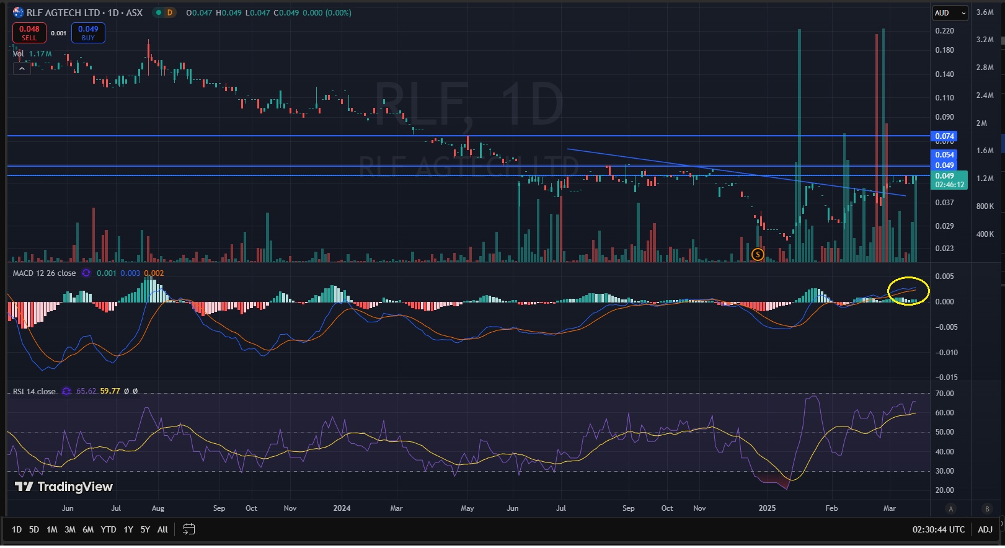Click the orange S split marker on the chart
Viewport: 1005px width, 548px height.
[x=757, y=254]
